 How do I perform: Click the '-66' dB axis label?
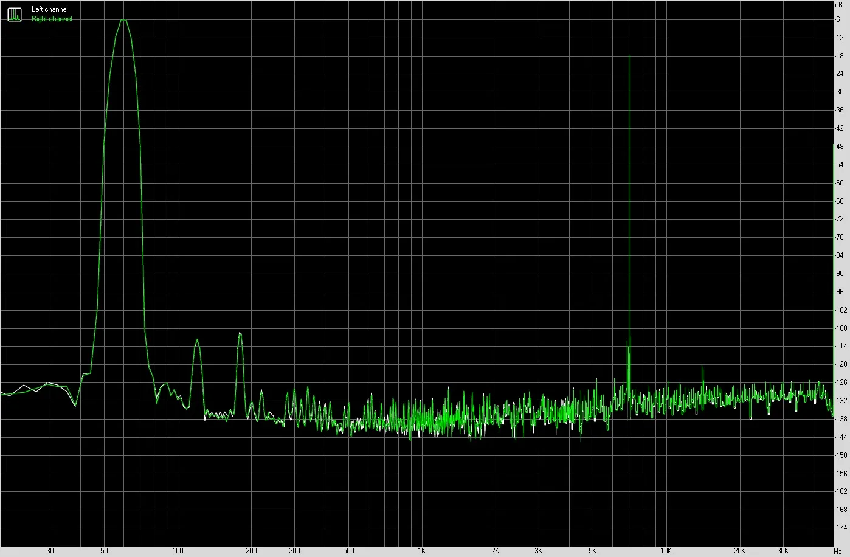point(840,201)
